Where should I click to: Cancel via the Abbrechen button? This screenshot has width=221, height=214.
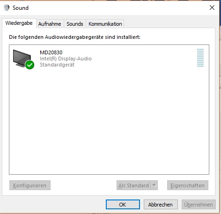click(161, 205)
